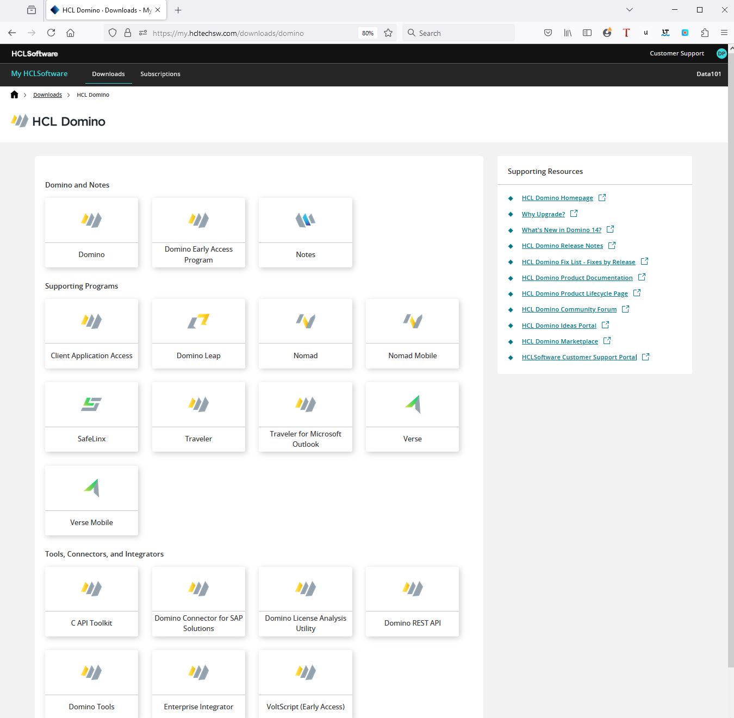Open the Domino REST API tile
734x718 pixels.
pyautogui.click(x=412, y=601)
